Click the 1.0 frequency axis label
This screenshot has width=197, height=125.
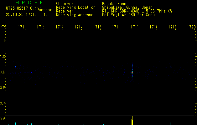point(3,57)
